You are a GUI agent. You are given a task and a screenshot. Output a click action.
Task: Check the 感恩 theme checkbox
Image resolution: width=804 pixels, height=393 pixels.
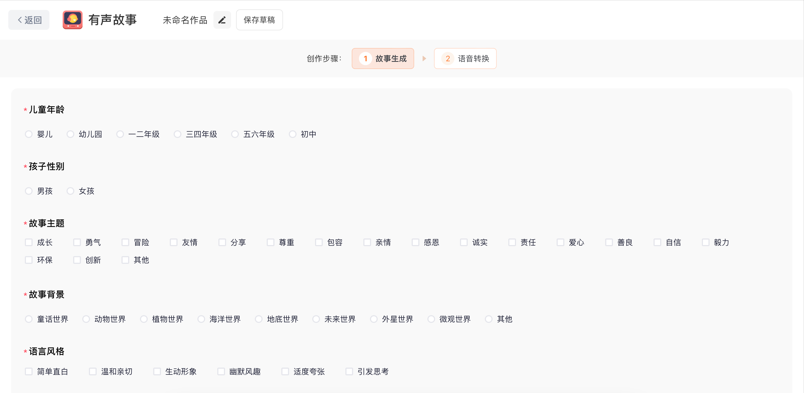point(416,242)
